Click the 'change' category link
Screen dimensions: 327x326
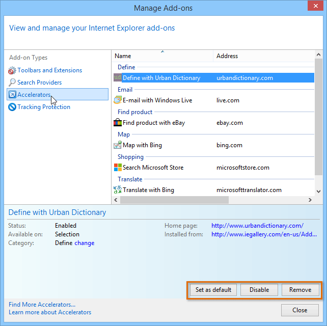[x=85, y=243]
